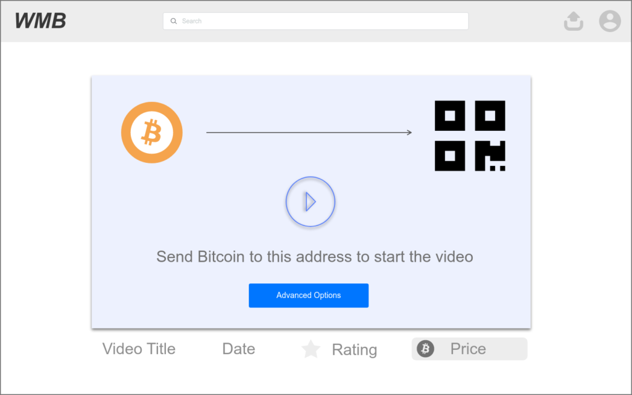Click the QR code's top-left square
Viewport: 632px width, 395px height.
[x=450, y=115]
